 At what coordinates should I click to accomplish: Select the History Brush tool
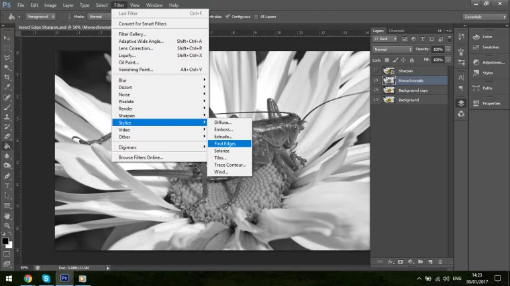click(7, 127)
